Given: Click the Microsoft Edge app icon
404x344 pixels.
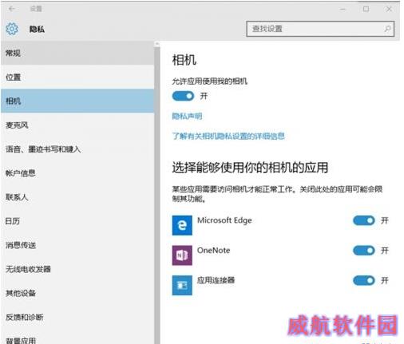Looking at the screenshot, I should pyautogui.click(x=182, y=225).
